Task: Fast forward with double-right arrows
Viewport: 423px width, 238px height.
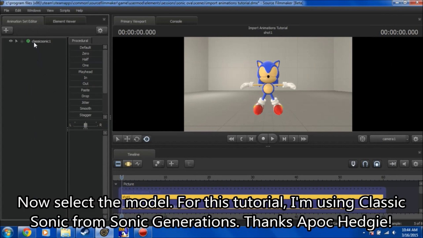Action: tap(304, 139)
